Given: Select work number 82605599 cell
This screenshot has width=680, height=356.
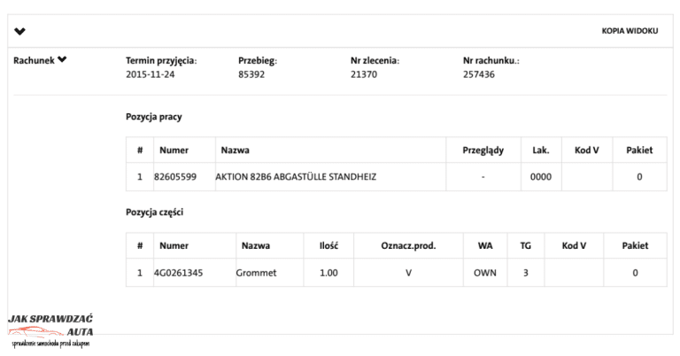Looking at the screenshot, I should click(175, 177).
